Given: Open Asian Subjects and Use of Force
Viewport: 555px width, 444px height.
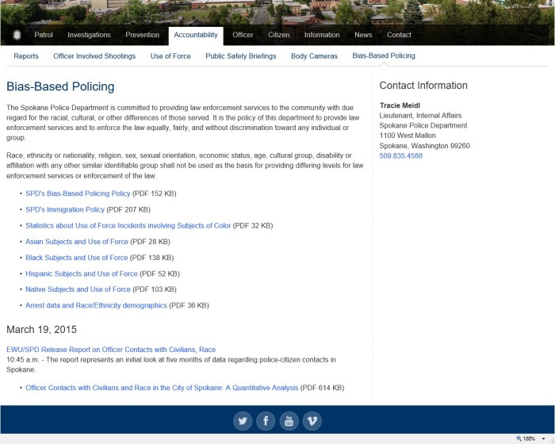Looking at the screenshot, I should click(76, 241).
